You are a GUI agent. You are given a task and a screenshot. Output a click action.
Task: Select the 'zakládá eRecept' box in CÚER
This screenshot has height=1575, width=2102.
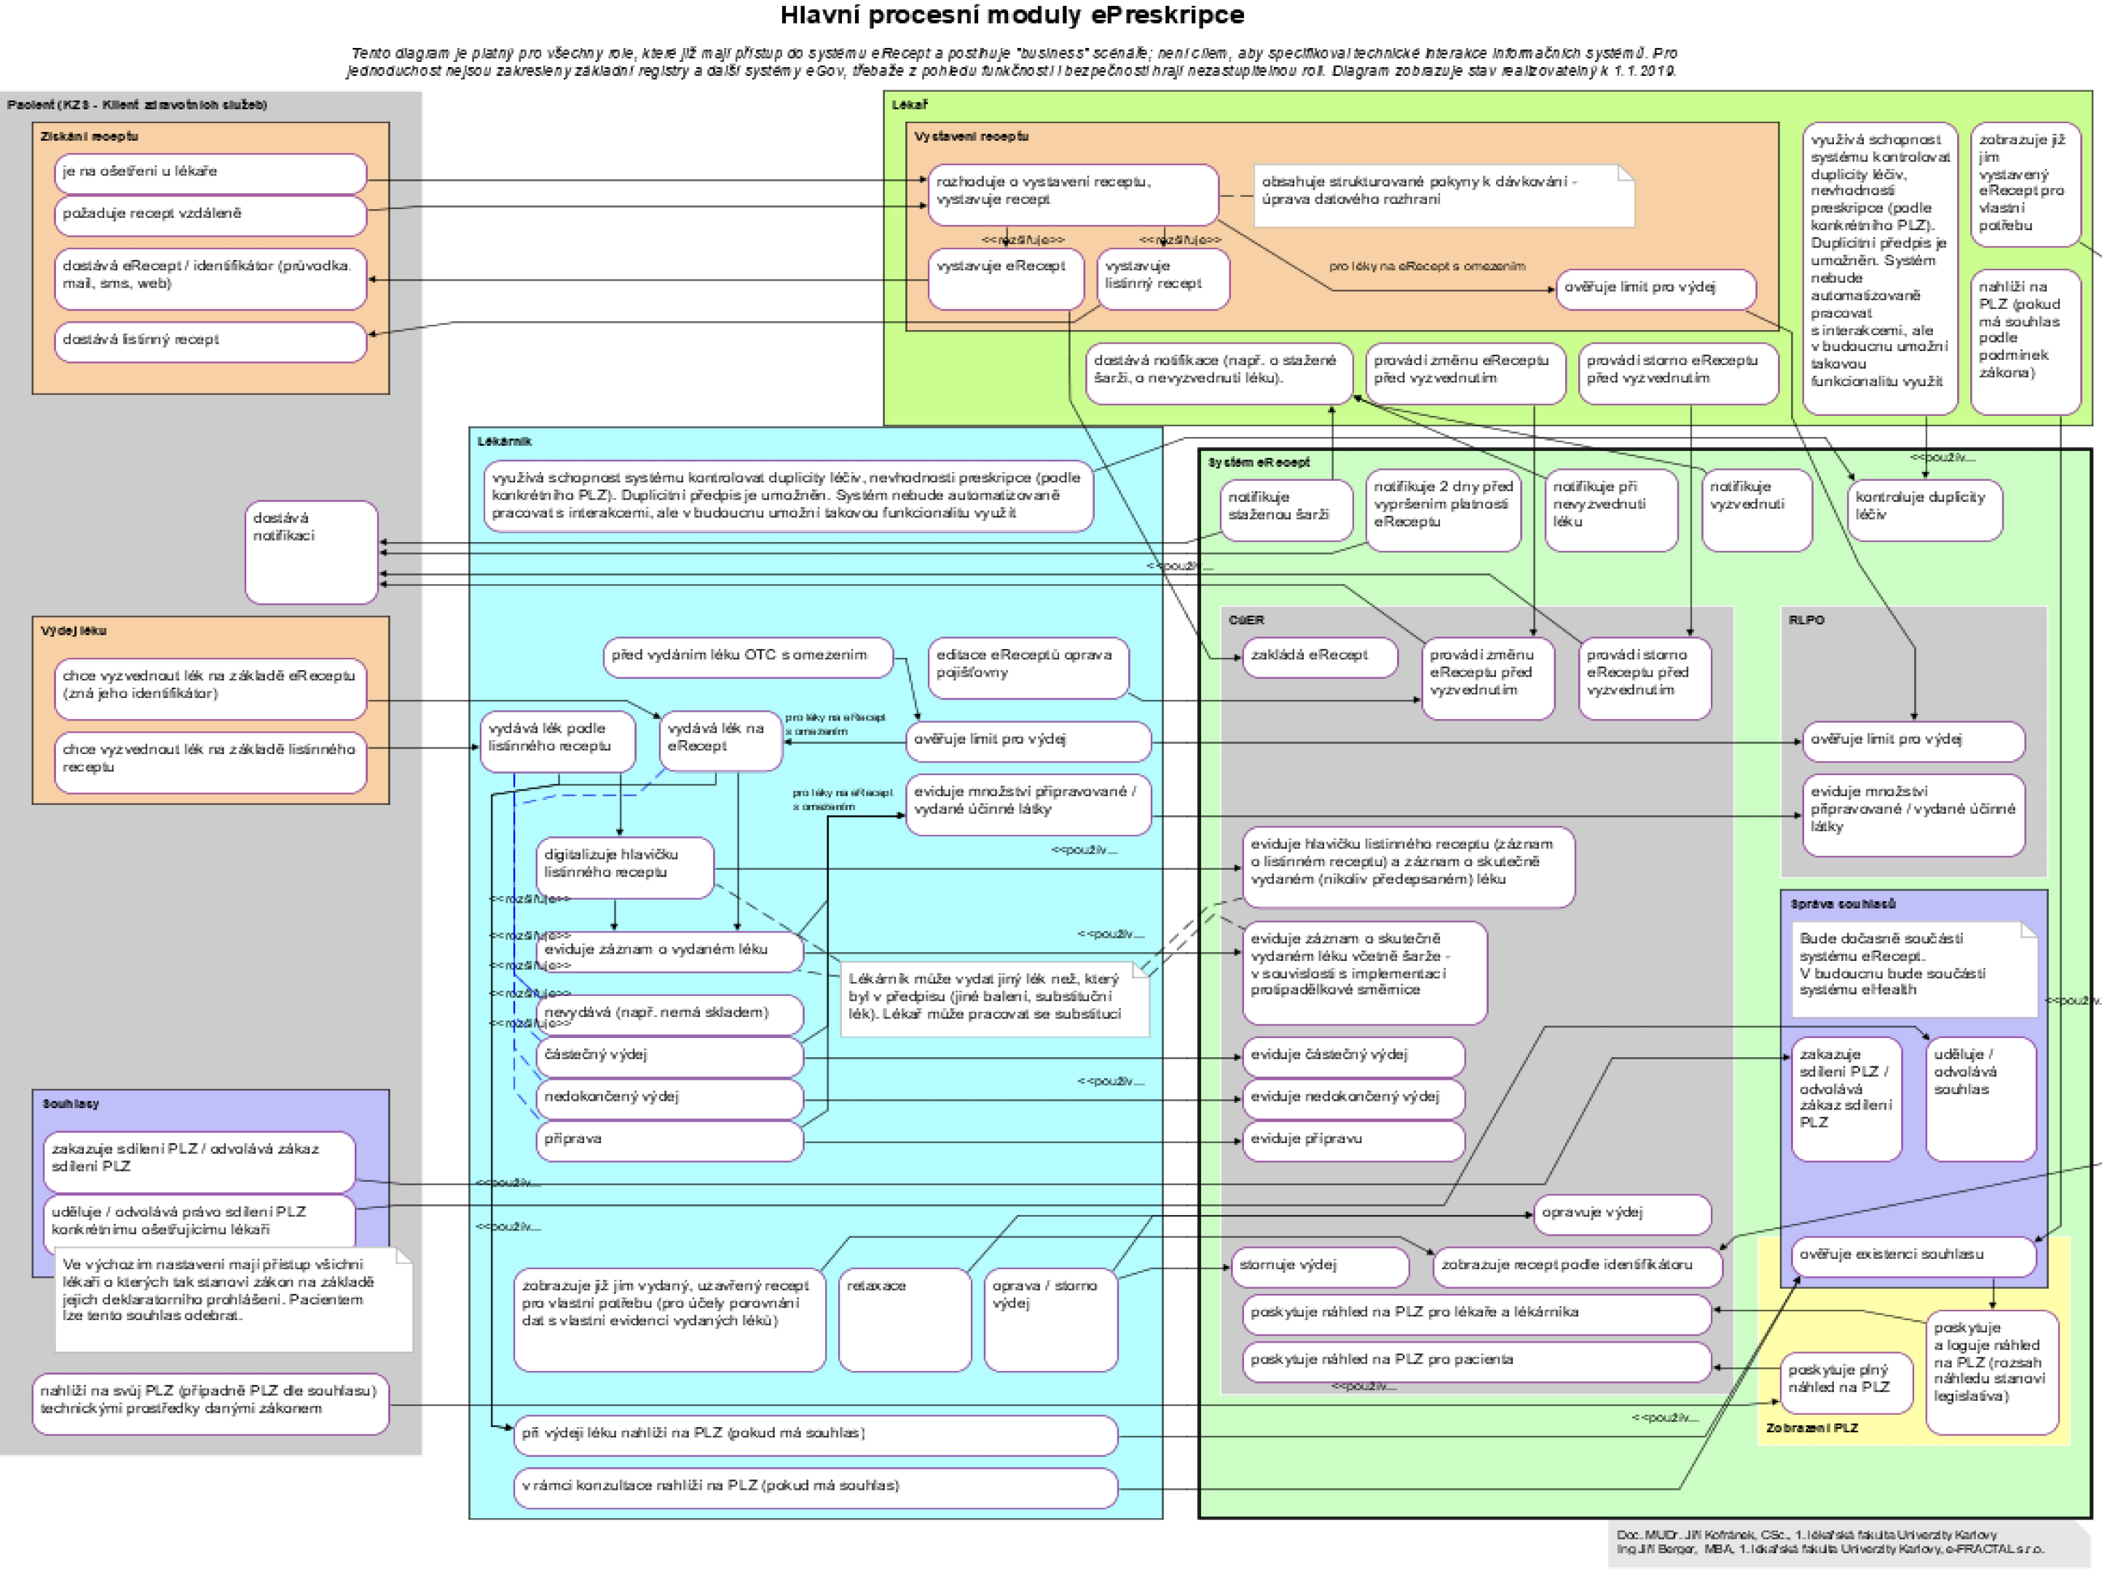[x=1319, y=656]
